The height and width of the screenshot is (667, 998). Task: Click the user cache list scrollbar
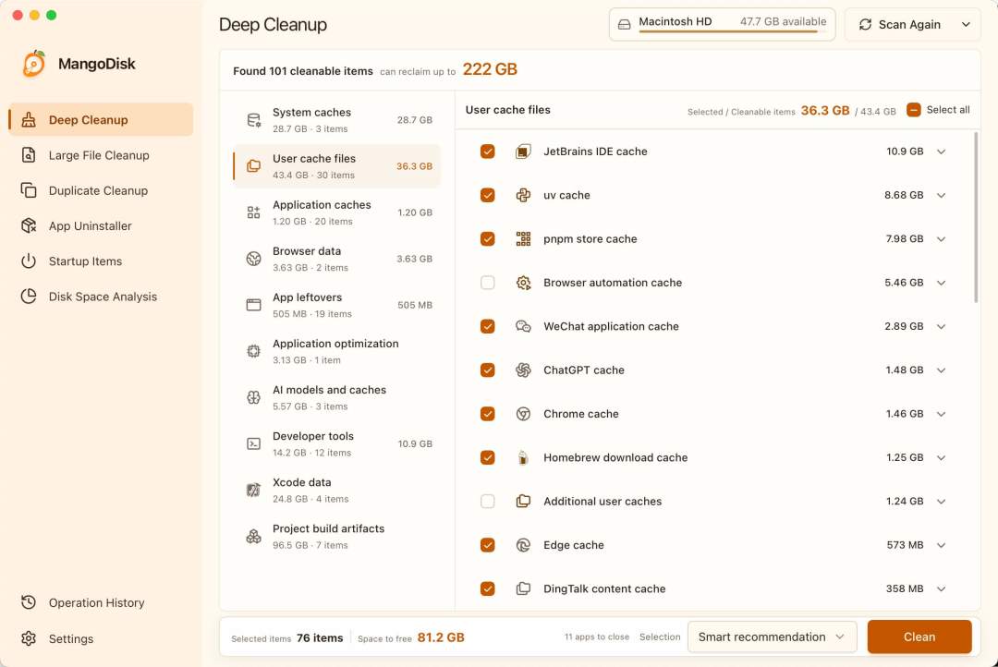coord(976,217)
